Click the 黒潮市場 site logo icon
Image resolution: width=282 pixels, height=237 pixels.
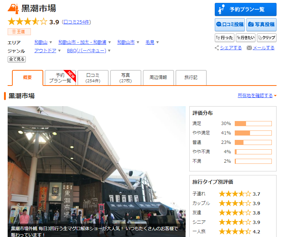pos(13,8)
